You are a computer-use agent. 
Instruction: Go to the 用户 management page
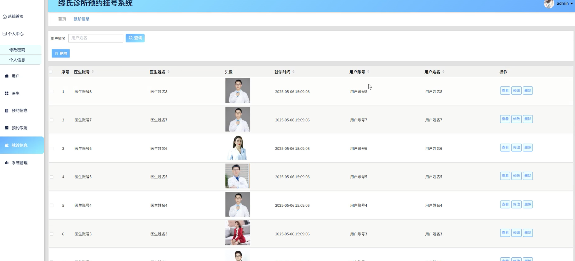tap(15, 76)
